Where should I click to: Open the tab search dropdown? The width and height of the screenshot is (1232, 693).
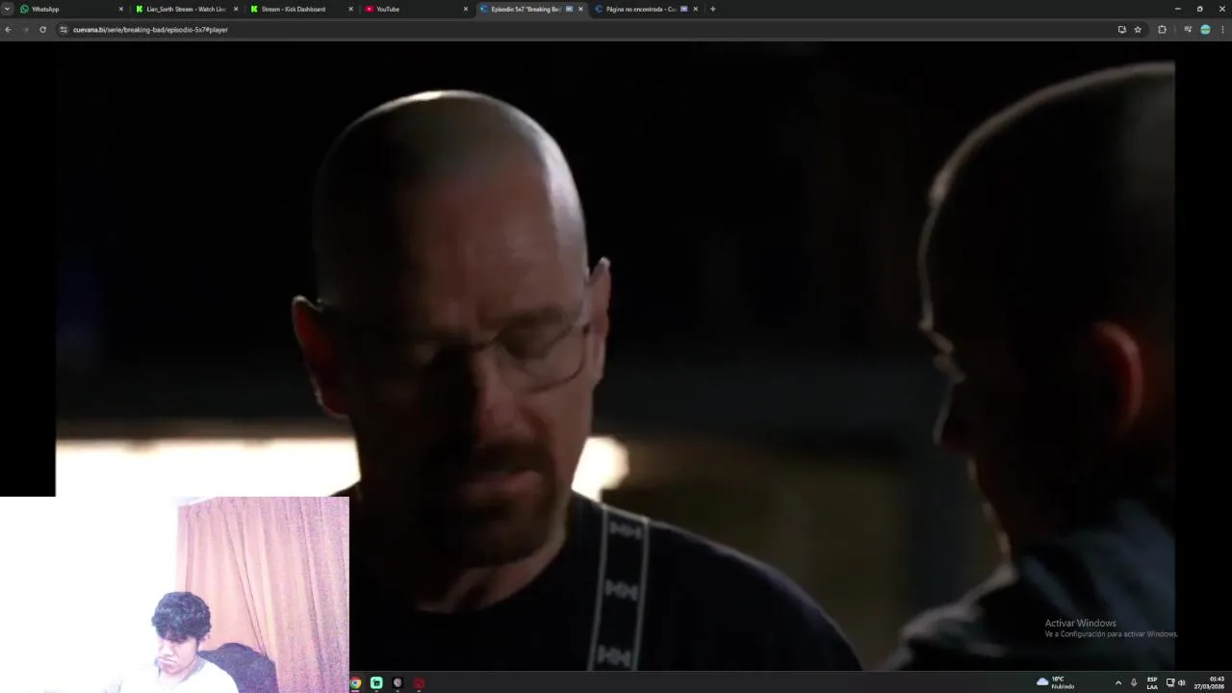tap(7, 9)
